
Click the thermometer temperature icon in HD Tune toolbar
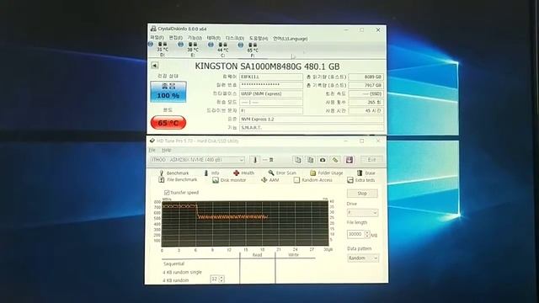tap(255, 160)
